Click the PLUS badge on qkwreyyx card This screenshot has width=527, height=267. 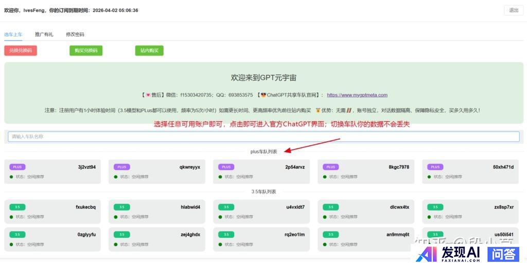click(122, 167)
